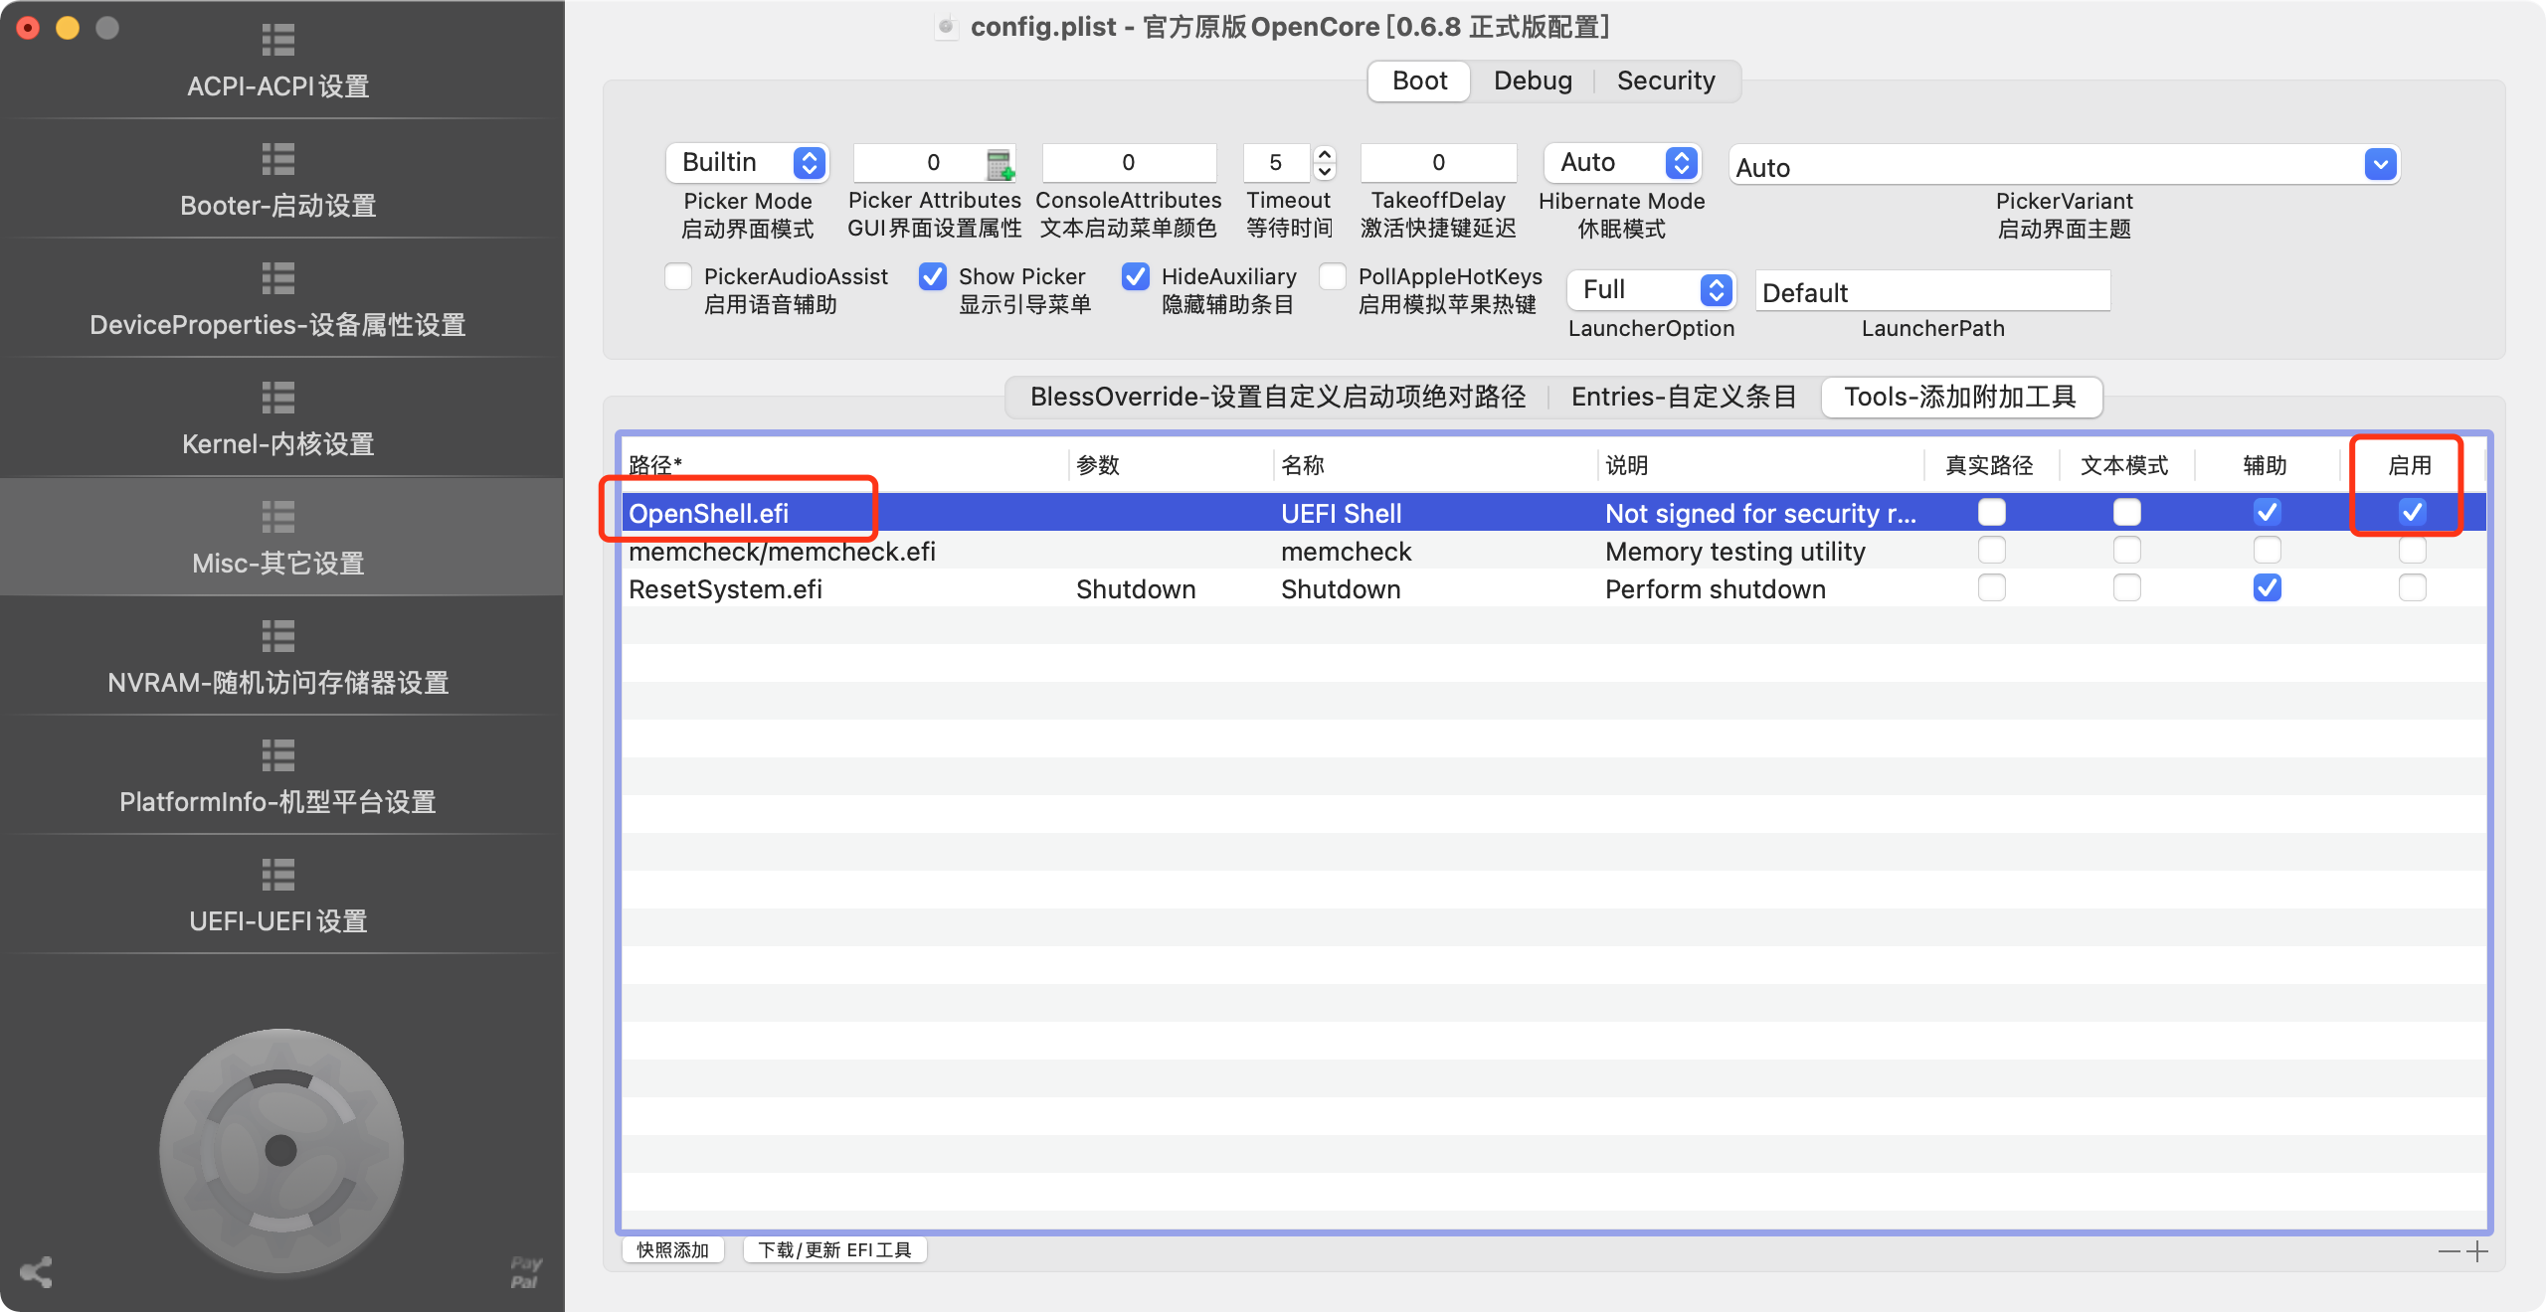Image resolution: width=2546 pixels, height=1312 pixels.
Task: Click the 路径 column header
Action: [845, 465]
